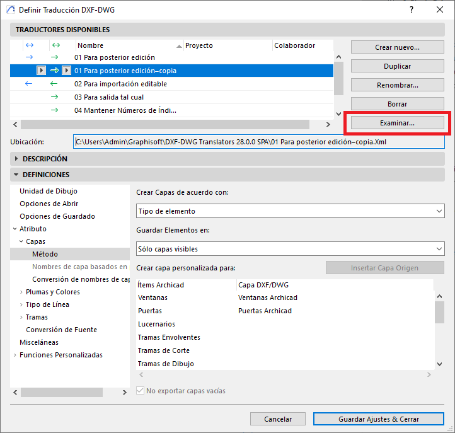The image size is (455, 433).
Task: Click the help question mark in the title bar
Action: (x=411, y=10)
